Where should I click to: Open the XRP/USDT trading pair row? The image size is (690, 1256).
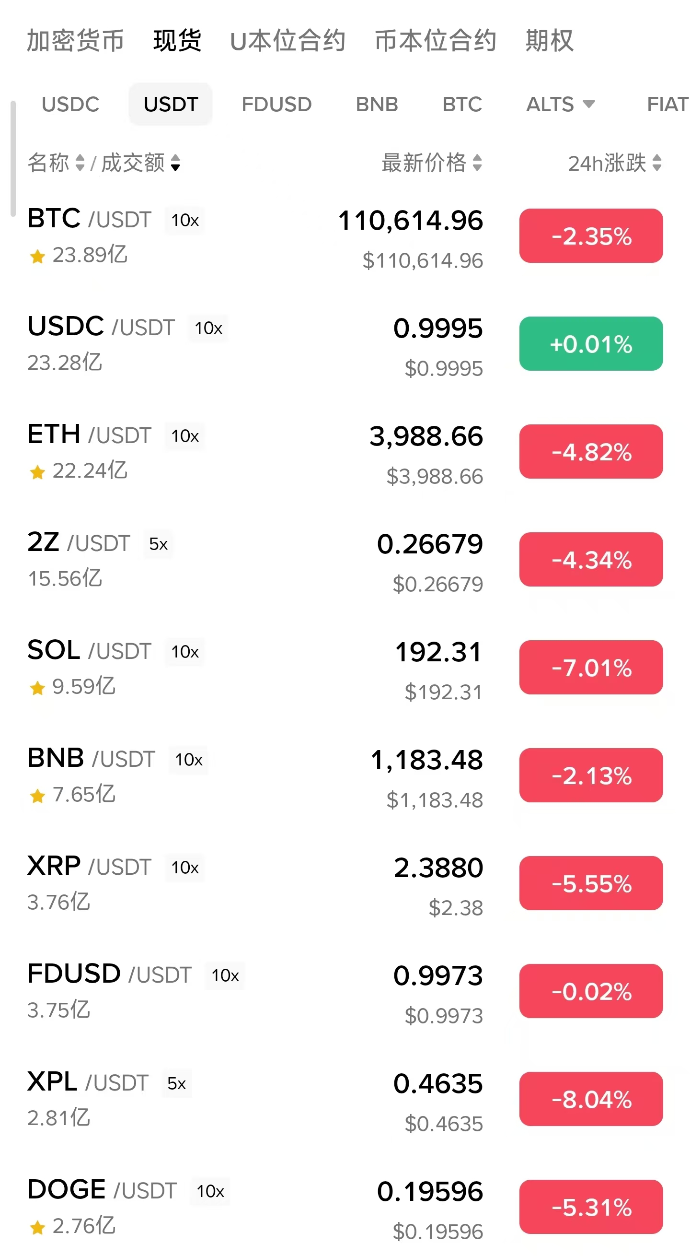243,883
